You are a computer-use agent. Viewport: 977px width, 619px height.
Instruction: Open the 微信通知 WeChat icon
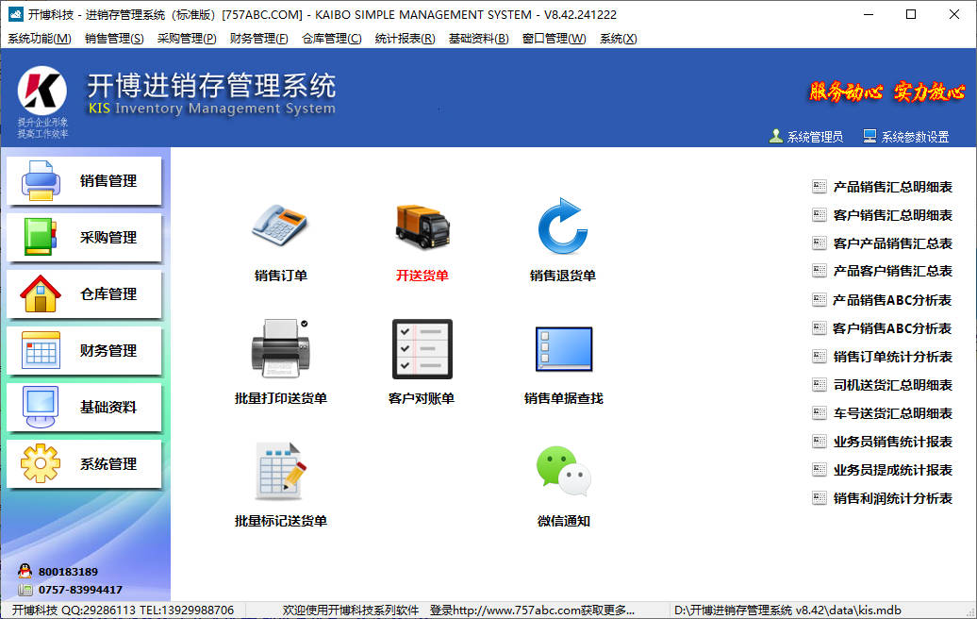(x=563, y=471)
